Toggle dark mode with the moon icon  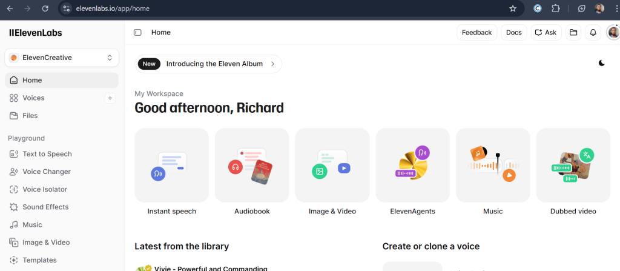point(601,63)
